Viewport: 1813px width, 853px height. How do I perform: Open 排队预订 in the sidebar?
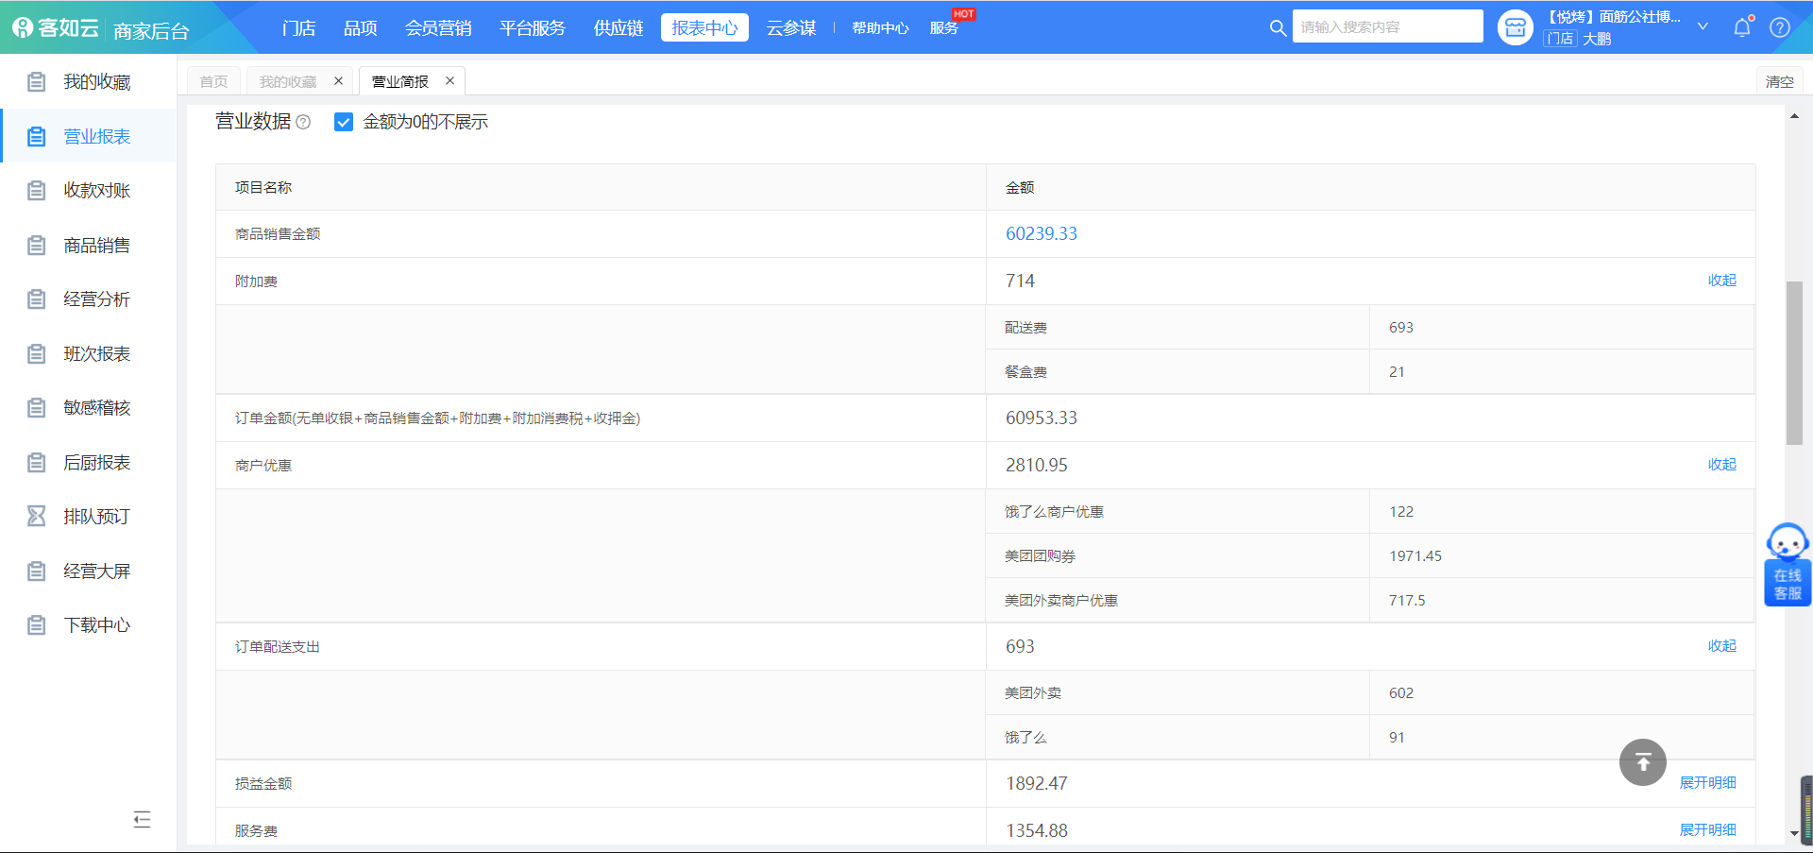tap(96, 517)
